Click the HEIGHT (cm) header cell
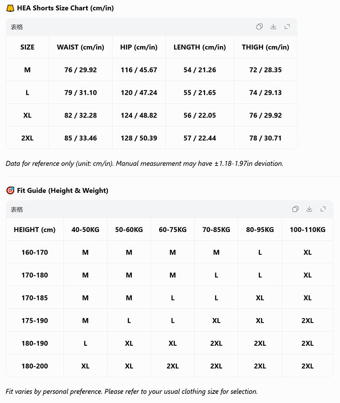This screenshot has height=403, width=340. pos(34,230)
